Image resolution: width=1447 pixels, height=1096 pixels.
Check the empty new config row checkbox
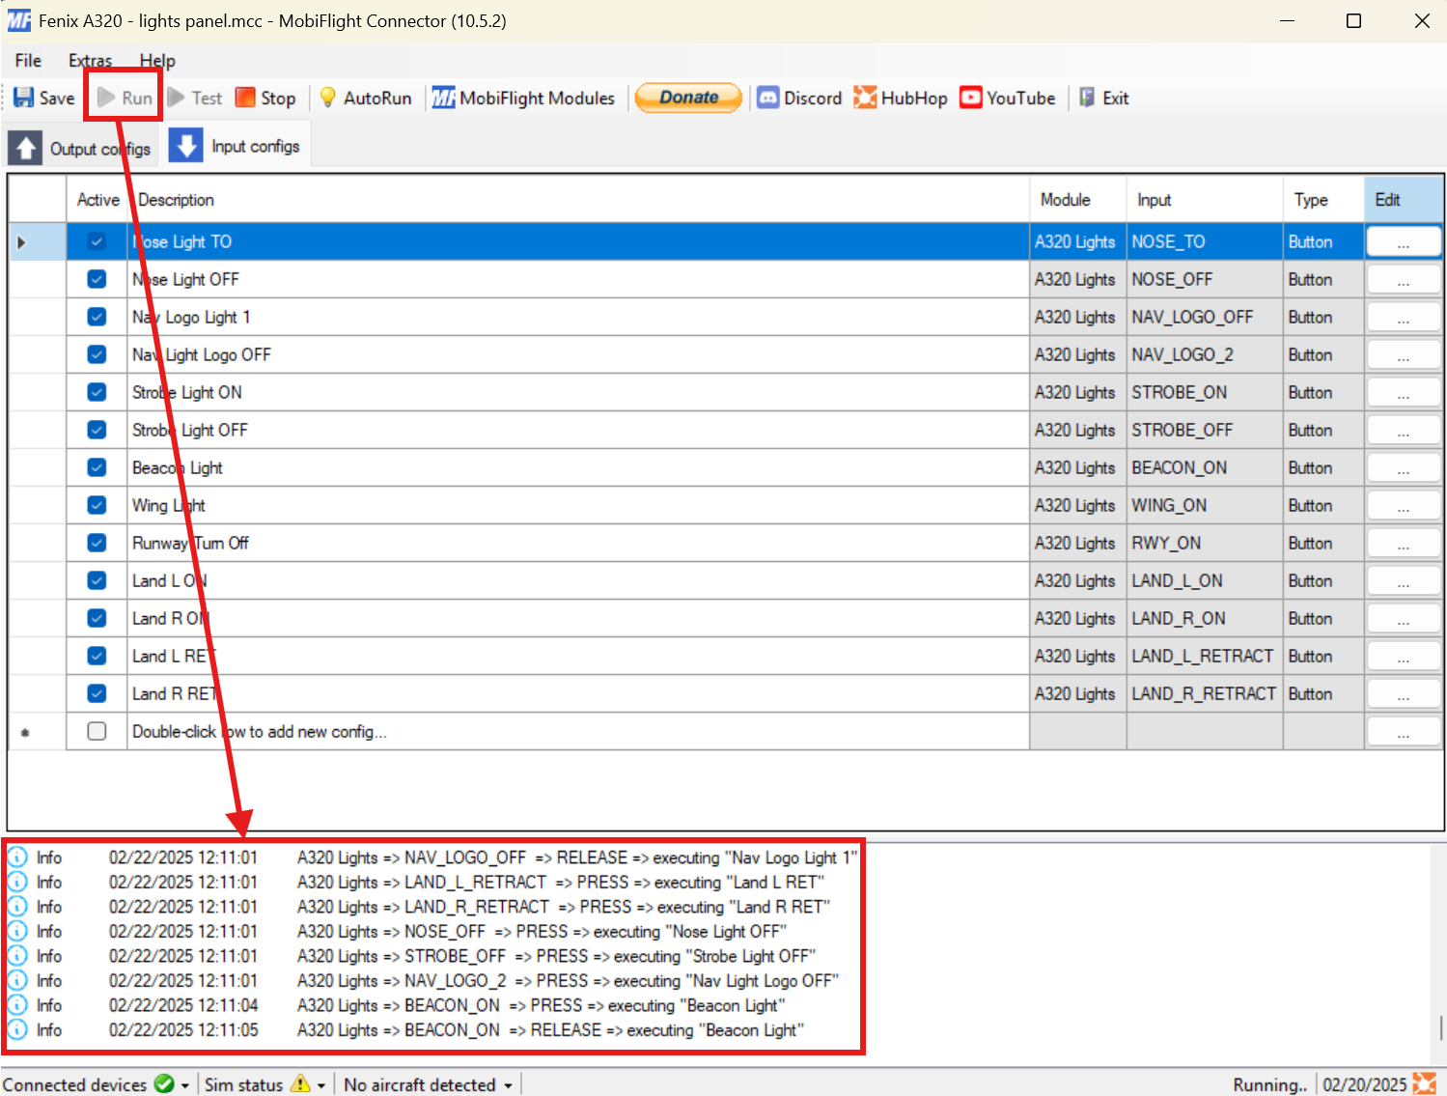[x=97, y=731]
